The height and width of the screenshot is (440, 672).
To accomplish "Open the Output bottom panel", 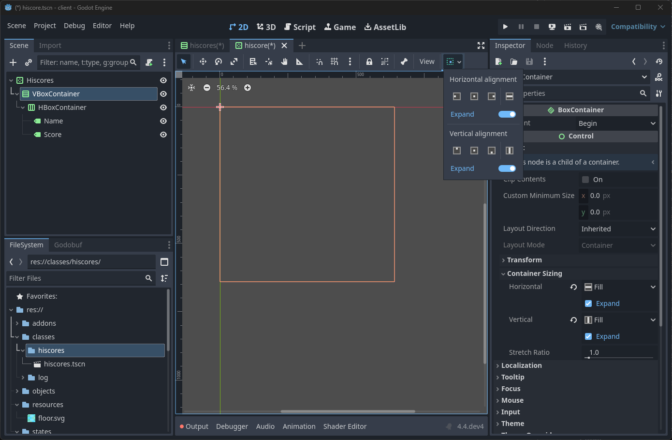I will [x=194, y=426].
